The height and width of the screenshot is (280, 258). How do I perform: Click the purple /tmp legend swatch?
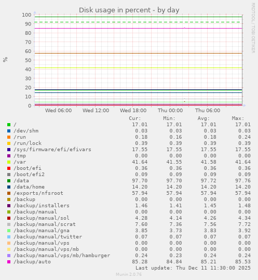9,156
